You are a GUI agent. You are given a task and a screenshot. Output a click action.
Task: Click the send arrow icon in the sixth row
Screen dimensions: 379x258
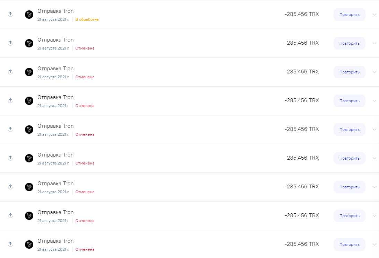(x=10, y=158)
